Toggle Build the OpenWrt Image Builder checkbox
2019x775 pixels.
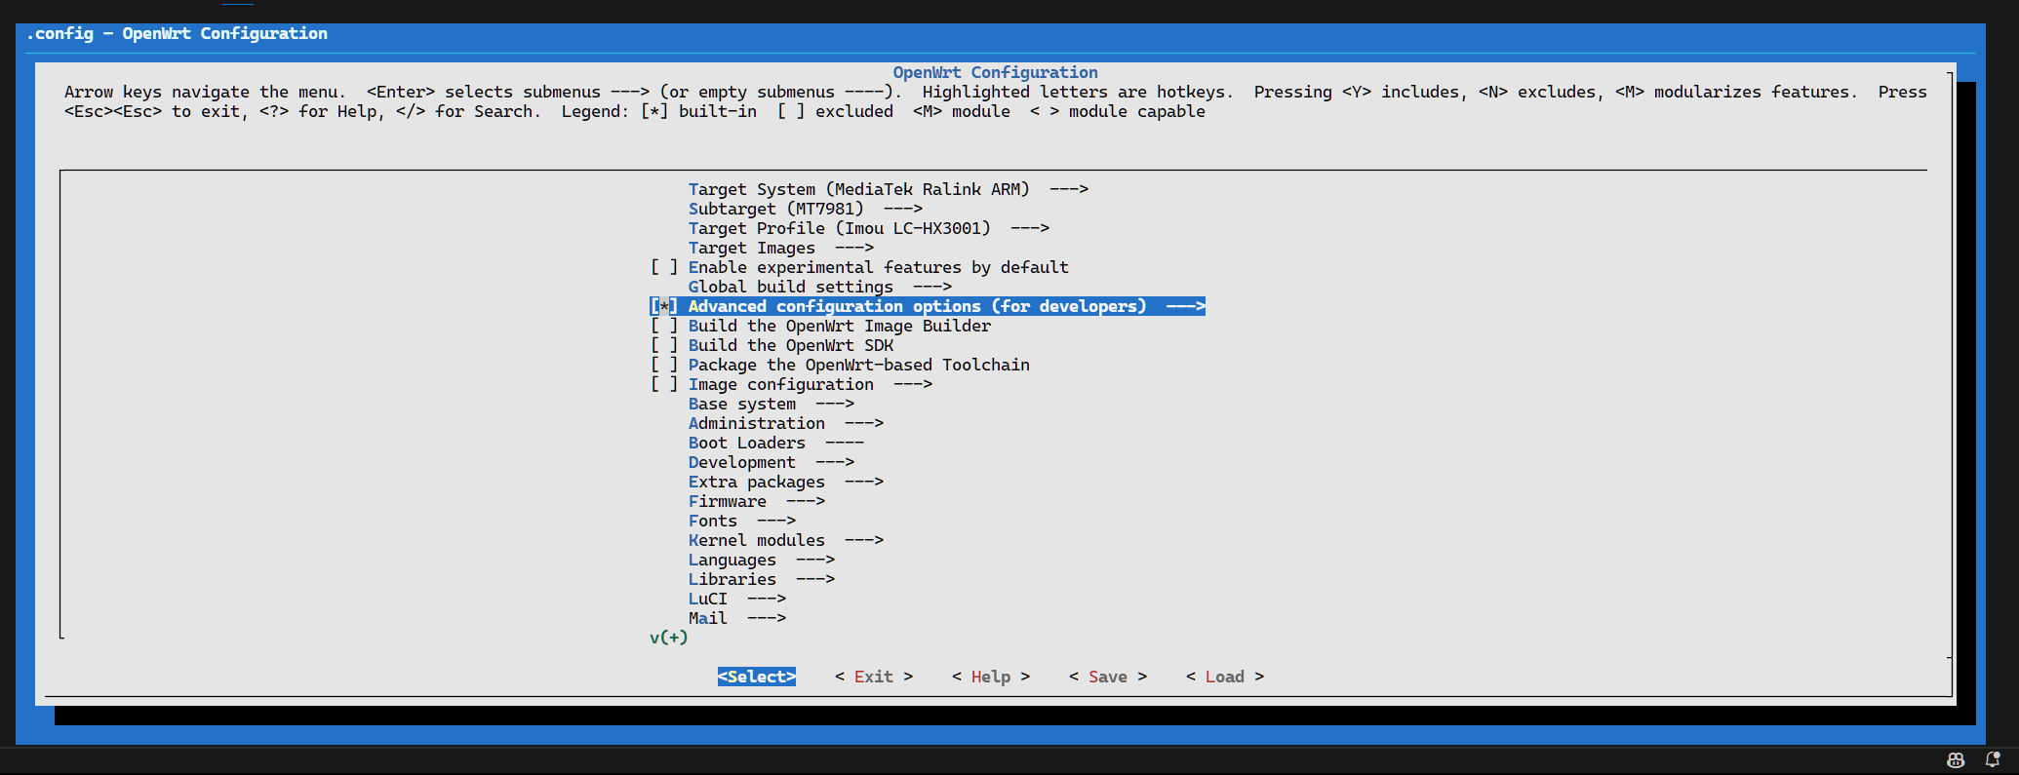click(x=664, y=326)
